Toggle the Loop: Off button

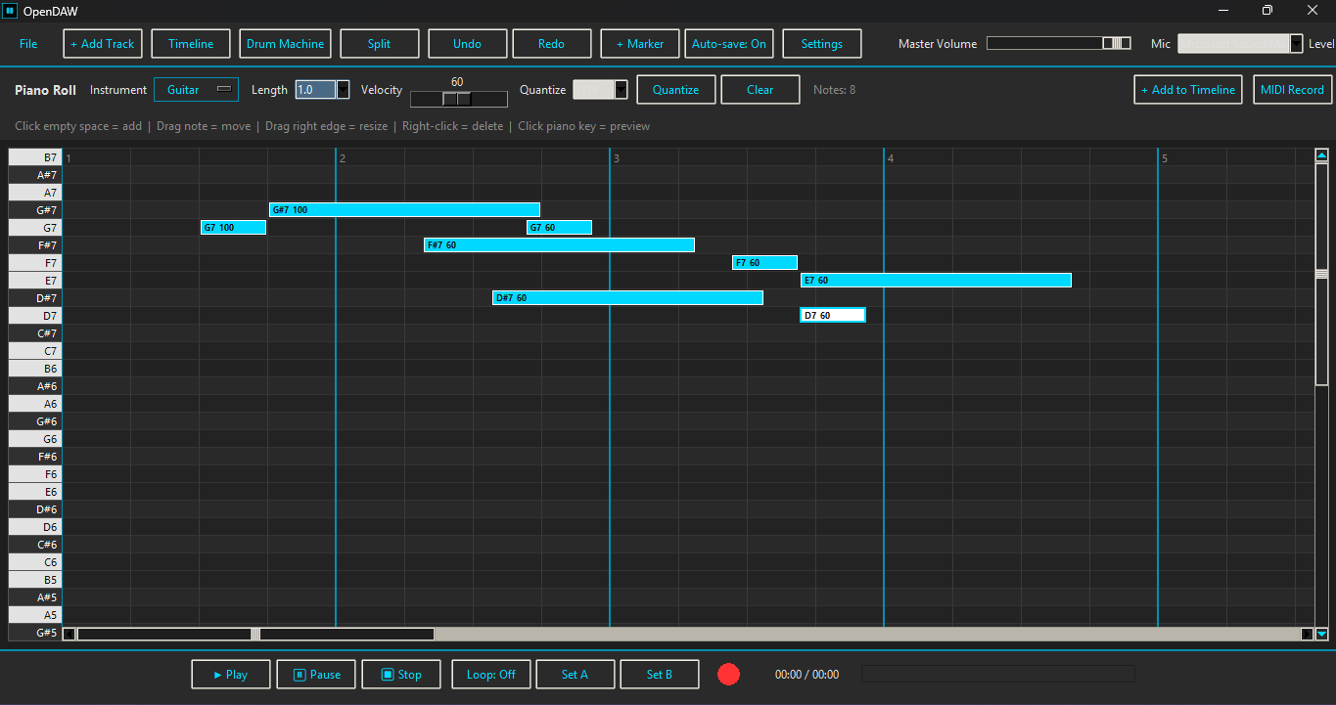click(x=491, y=675)
